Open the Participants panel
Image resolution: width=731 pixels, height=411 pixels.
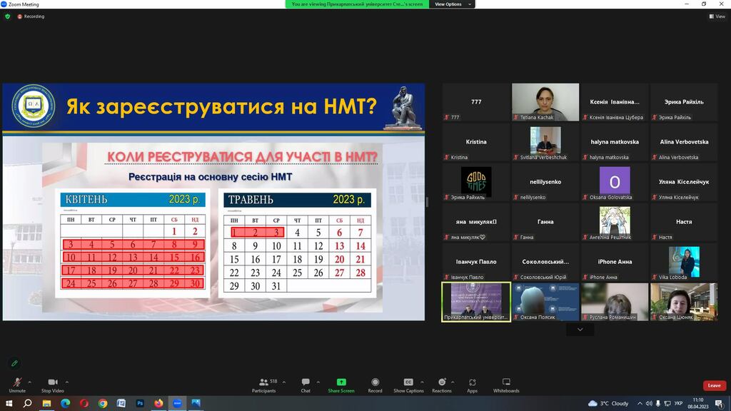click(x=264, y=385)
